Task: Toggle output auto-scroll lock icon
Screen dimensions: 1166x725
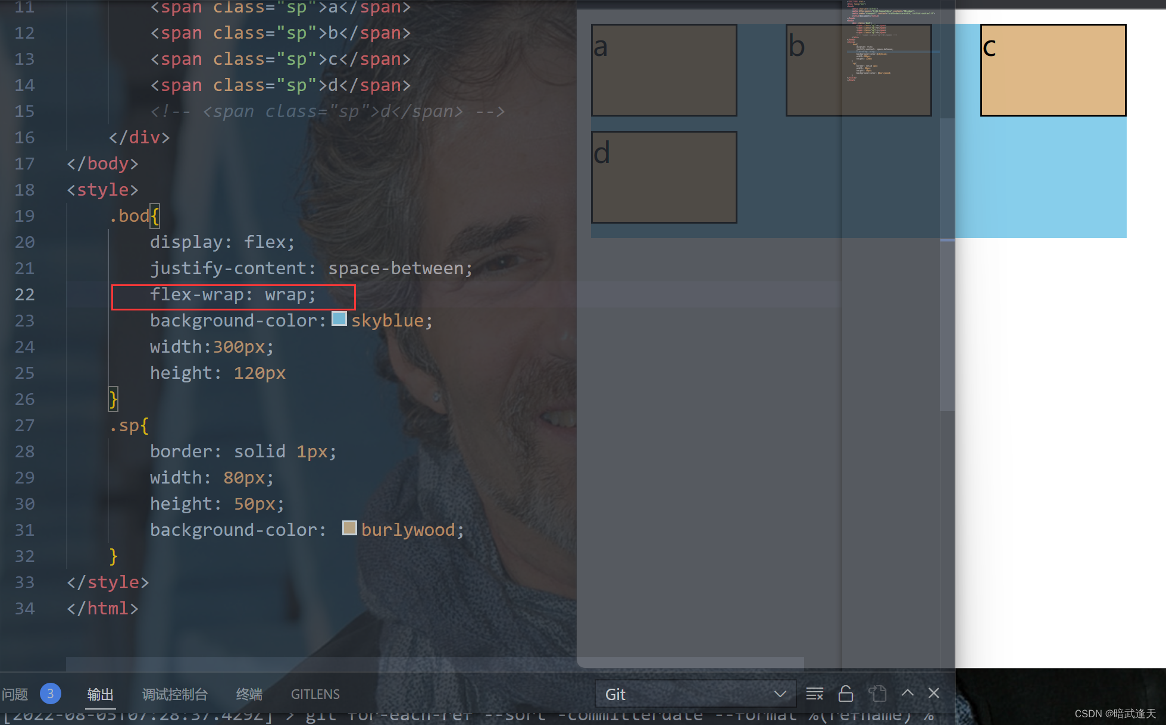Action: (x=846, y=693)
